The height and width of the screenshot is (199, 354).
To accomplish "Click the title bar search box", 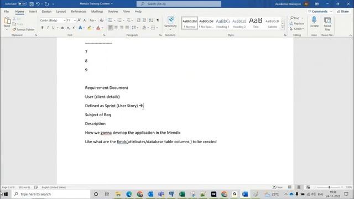I will pos(179,4).
